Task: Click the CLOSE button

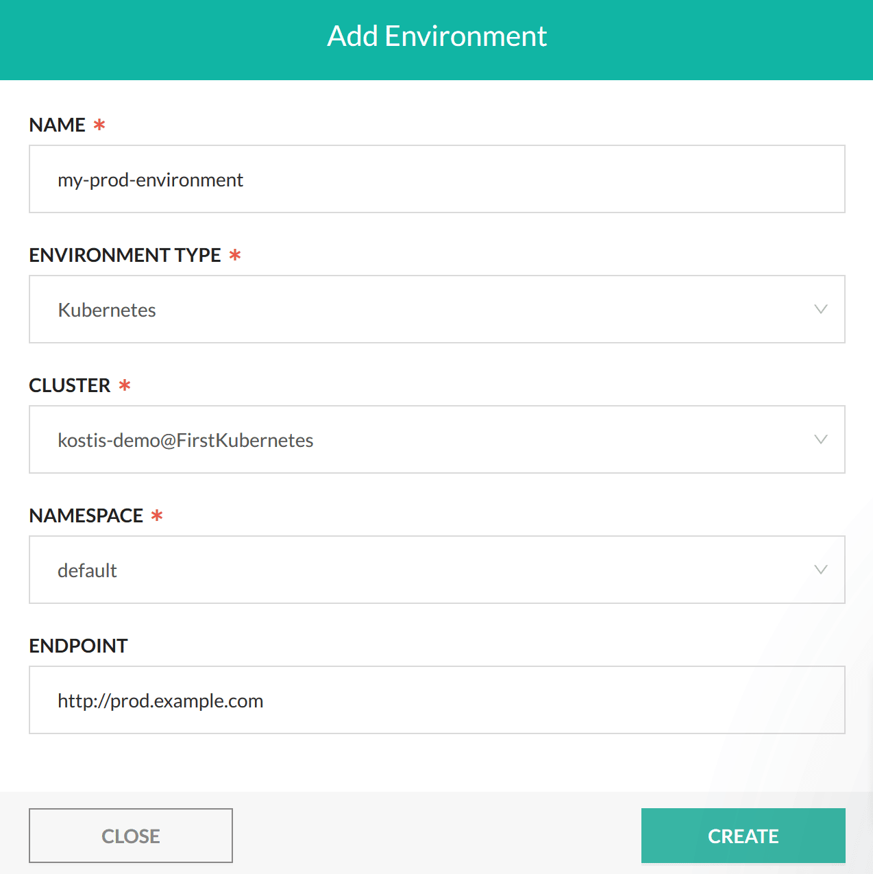Action: coord(131,836)
